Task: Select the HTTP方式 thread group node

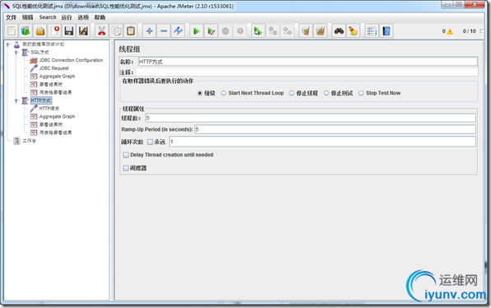Action: point(41,100)
